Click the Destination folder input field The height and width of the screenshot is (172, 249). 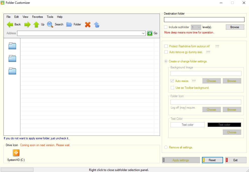coord(204,20)
